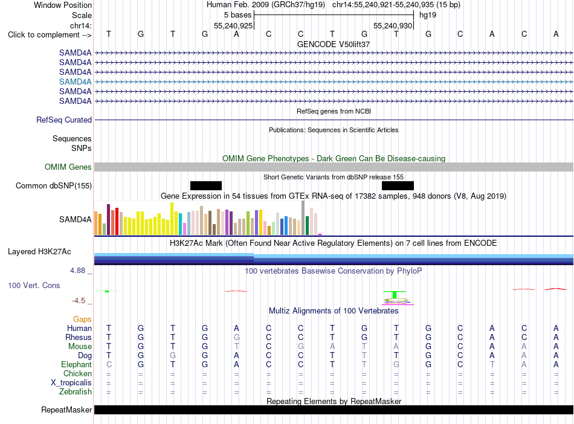
Task: Click the 'SNPs' publications label
Action: [x=82, y=148]
